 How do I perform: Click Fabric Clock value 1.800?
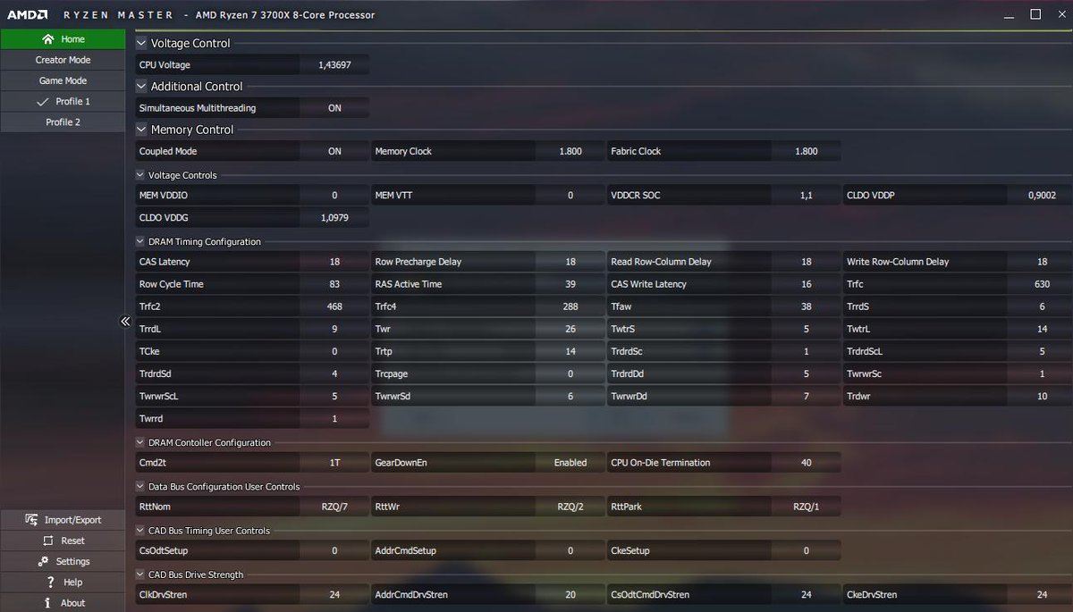click(806, 152)
